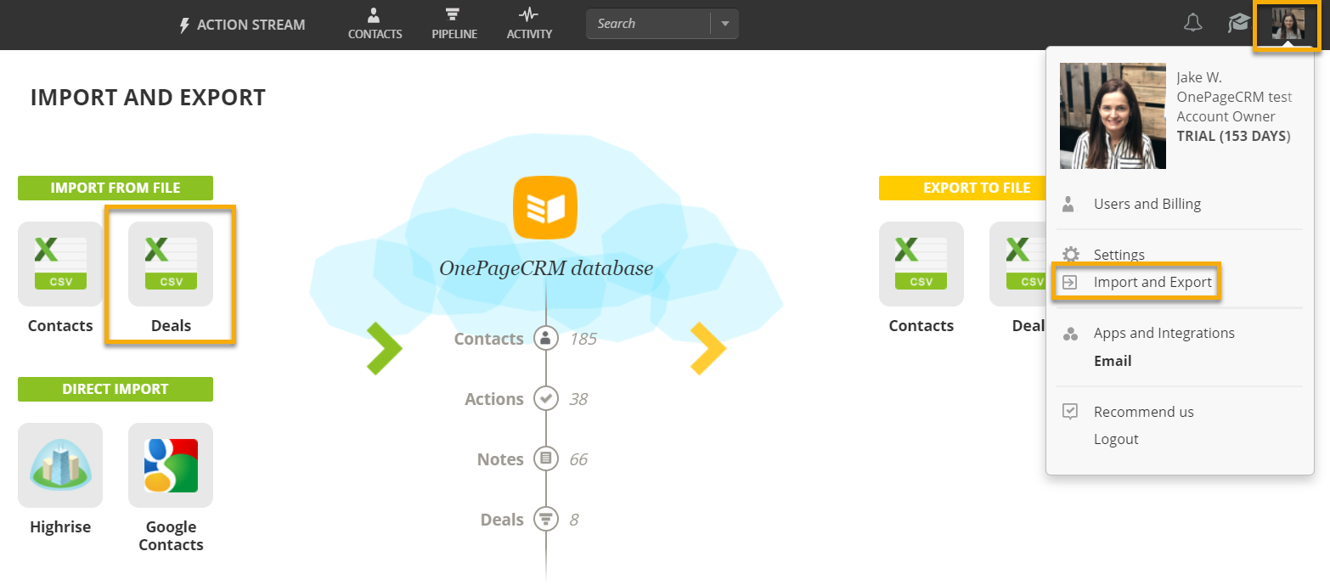Click the Notes count icon
The image size is (1330, 585).
coord(545,459)
